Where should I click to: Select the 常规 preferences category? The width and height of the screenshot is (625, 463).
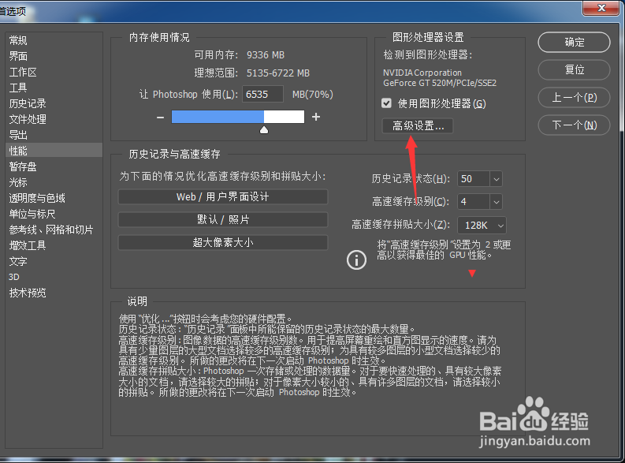tap(18, 40)
